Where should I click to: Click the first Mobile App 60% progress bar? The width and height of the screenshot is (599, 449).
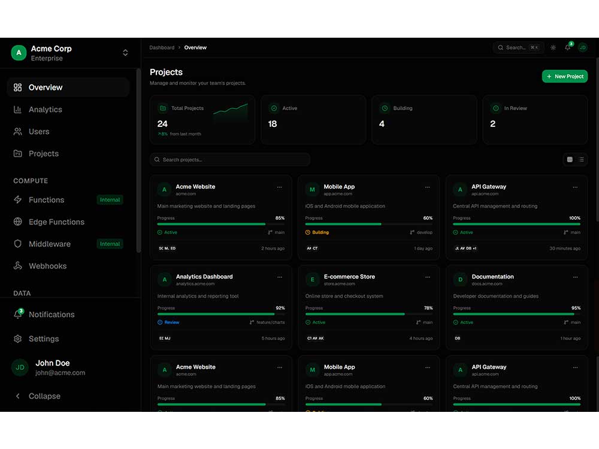(x=368, y=224)
